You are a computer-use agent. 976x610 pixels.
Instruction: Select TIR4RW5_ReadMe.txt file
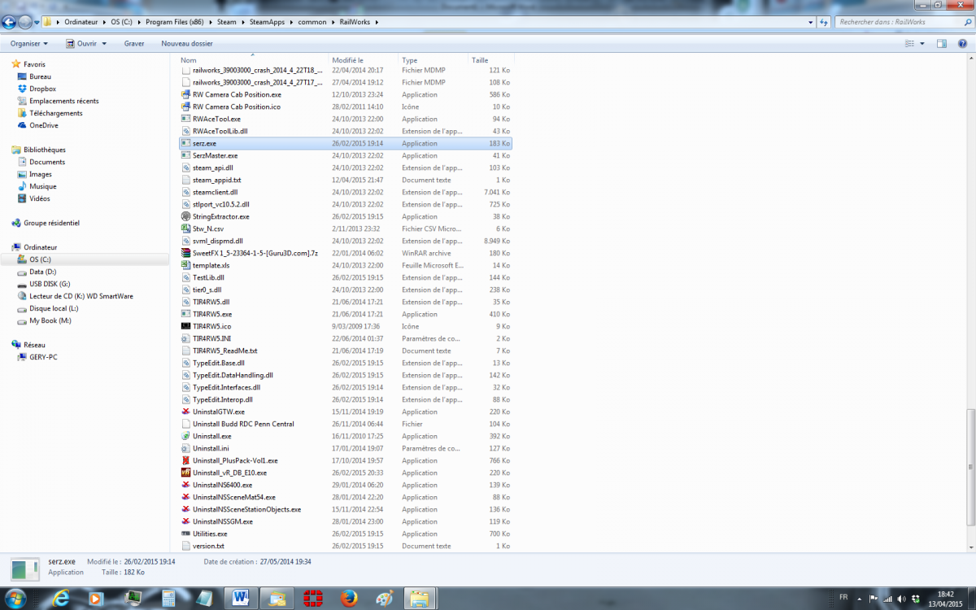point(224,351)
